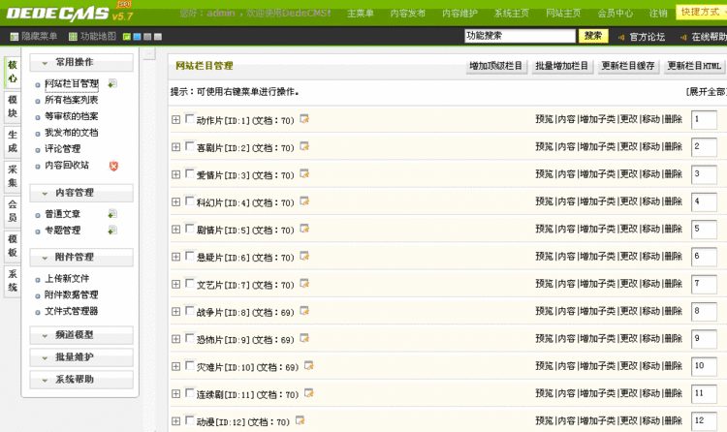
Task: Switch to 采集 side tab
Action: pos(13,176)
